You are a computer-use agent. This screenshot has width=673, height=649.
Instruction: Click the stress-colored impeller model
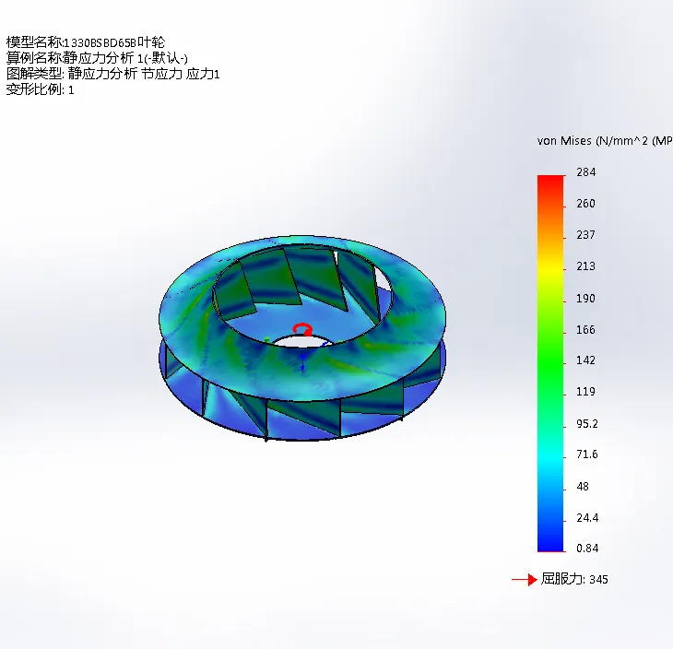(x=302, y=337)
